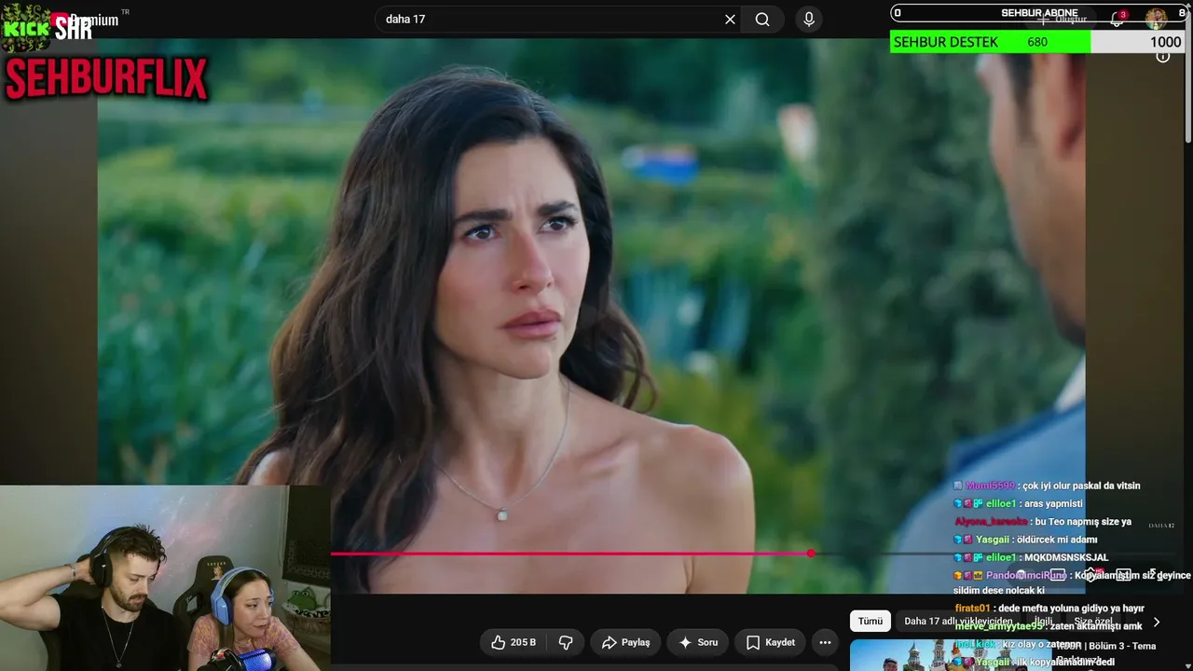The image size is (1193, 671).
Task: Click the Premium logo at top left
Action: pyautogui.click(x=86, y=21)
